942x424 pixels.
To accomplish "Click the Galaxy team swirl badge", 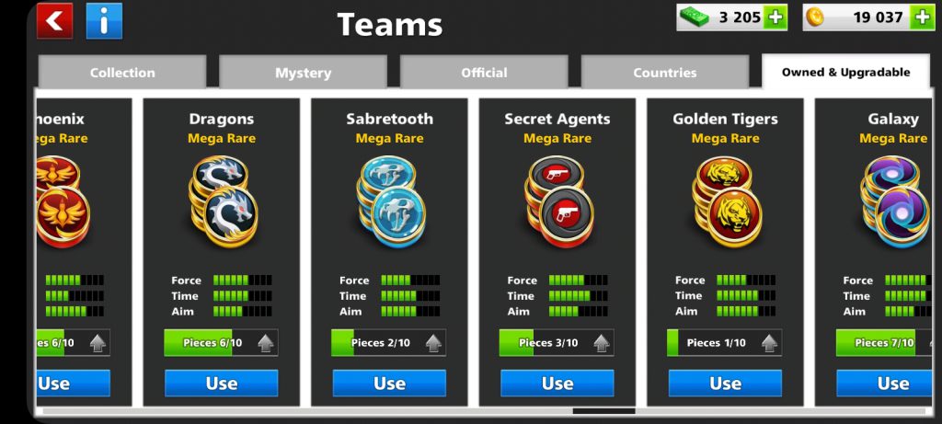I will [x=894, y=201].
